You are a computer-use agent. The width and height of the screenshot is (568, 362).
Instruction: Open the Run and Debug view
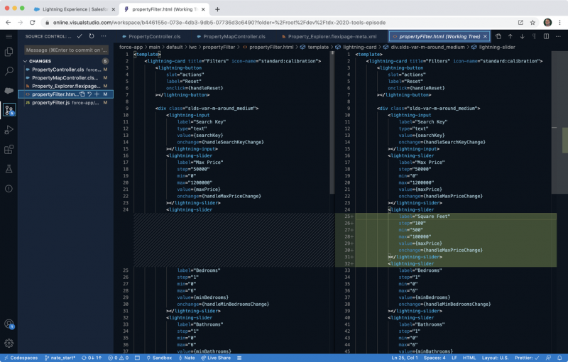coord(9,130)
